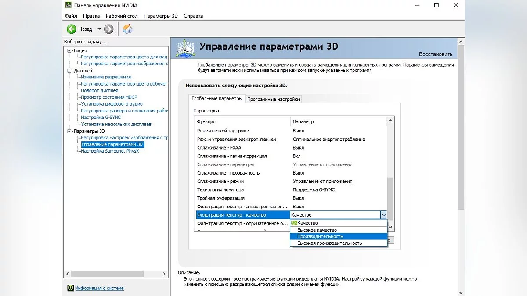
Task: Select Регулировка параметров цвета для видео
Action: point(124,57)
